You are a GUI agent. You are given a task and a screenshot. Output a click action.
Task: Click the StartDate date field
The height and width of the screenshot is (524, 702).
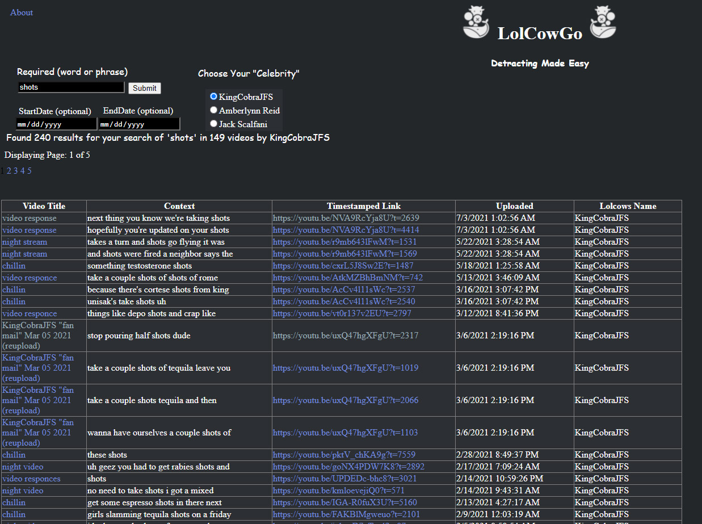pos(56,124)
